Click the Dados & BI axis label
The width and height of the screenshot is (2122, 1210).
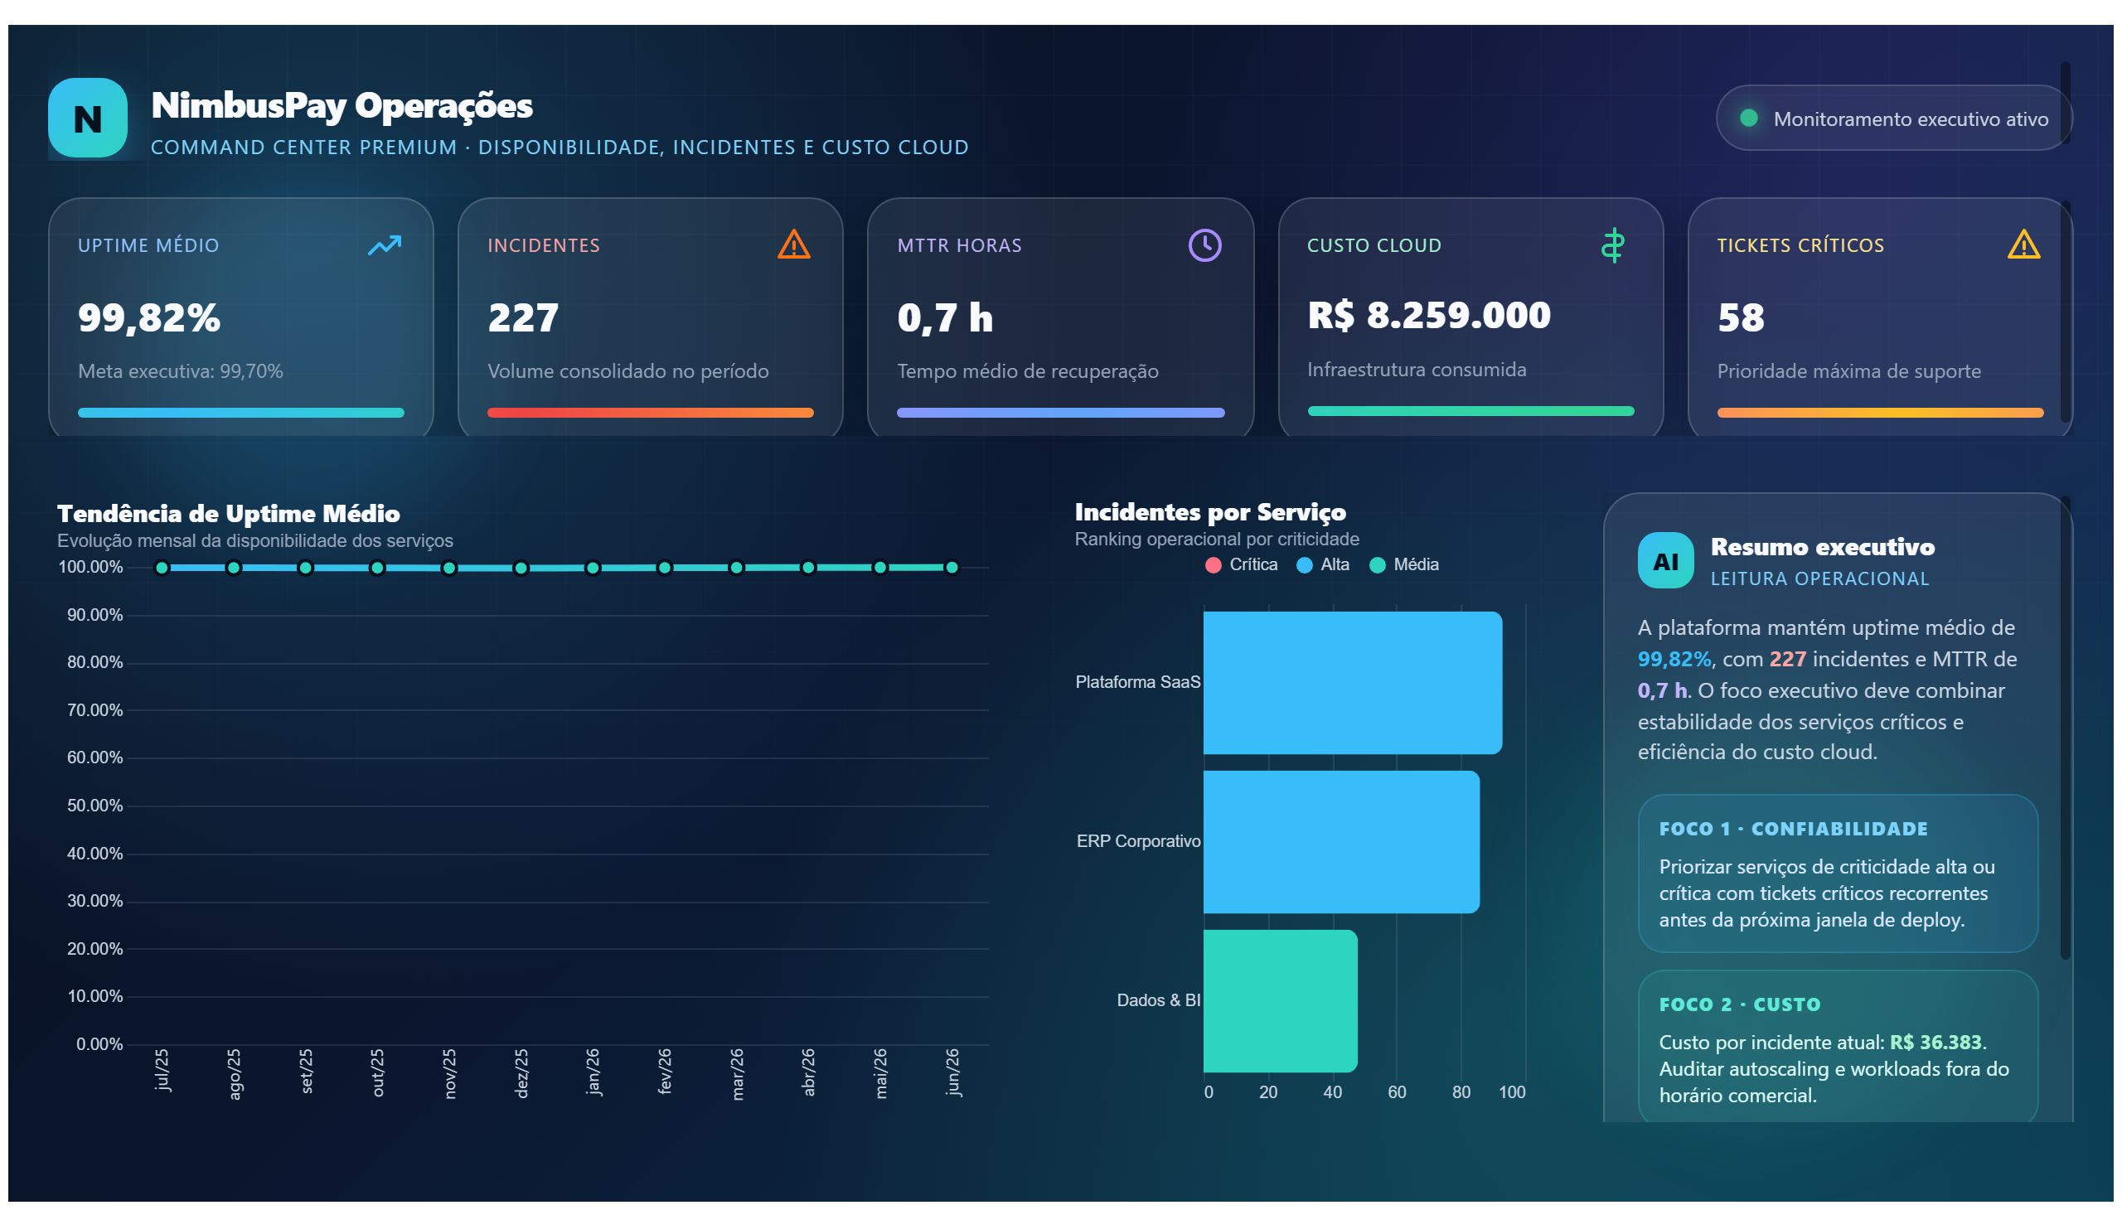click(x=1158, y=1000)
